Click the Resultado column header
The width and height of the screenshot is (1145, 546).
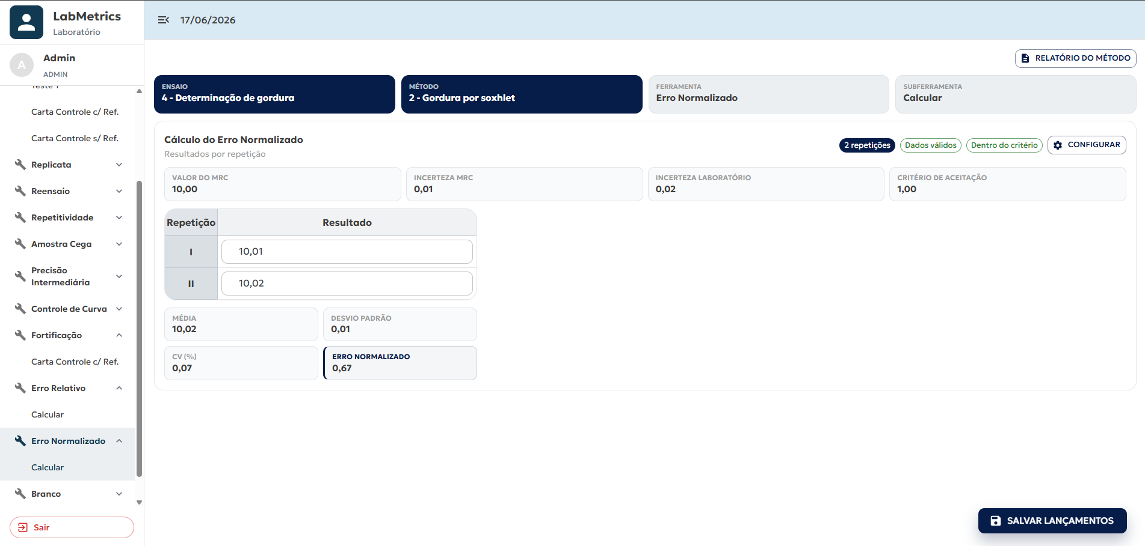pyautogui.click(x=347, y=222)
